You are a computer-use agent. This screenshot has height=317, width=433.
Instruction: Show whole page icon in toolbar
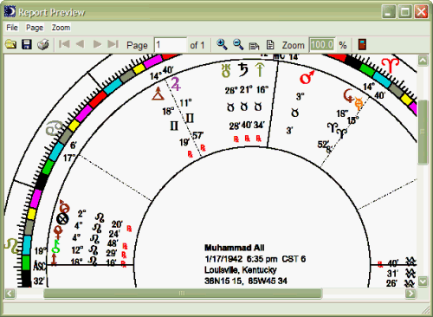270,45
